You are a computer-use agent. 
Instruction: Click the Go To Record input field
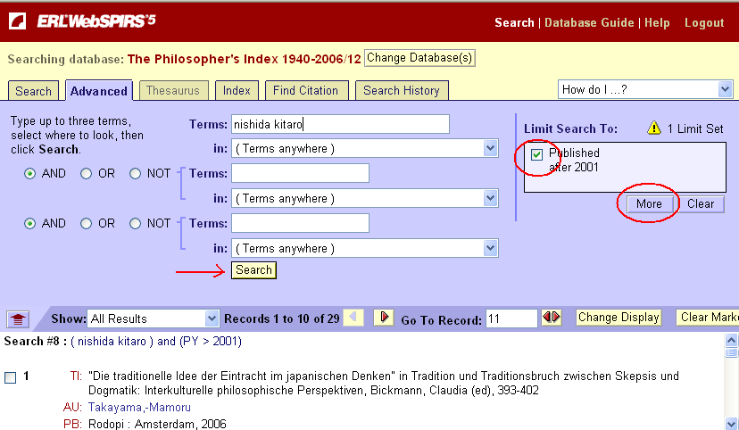(x=511, y=318)
